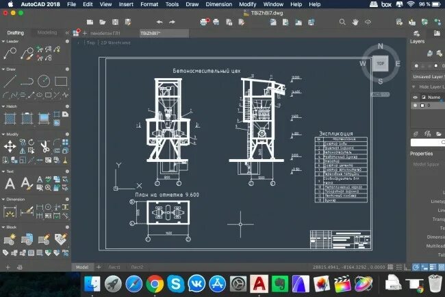
Task: Click the N compass direction on ViewCube
Action: pos(380,47)
